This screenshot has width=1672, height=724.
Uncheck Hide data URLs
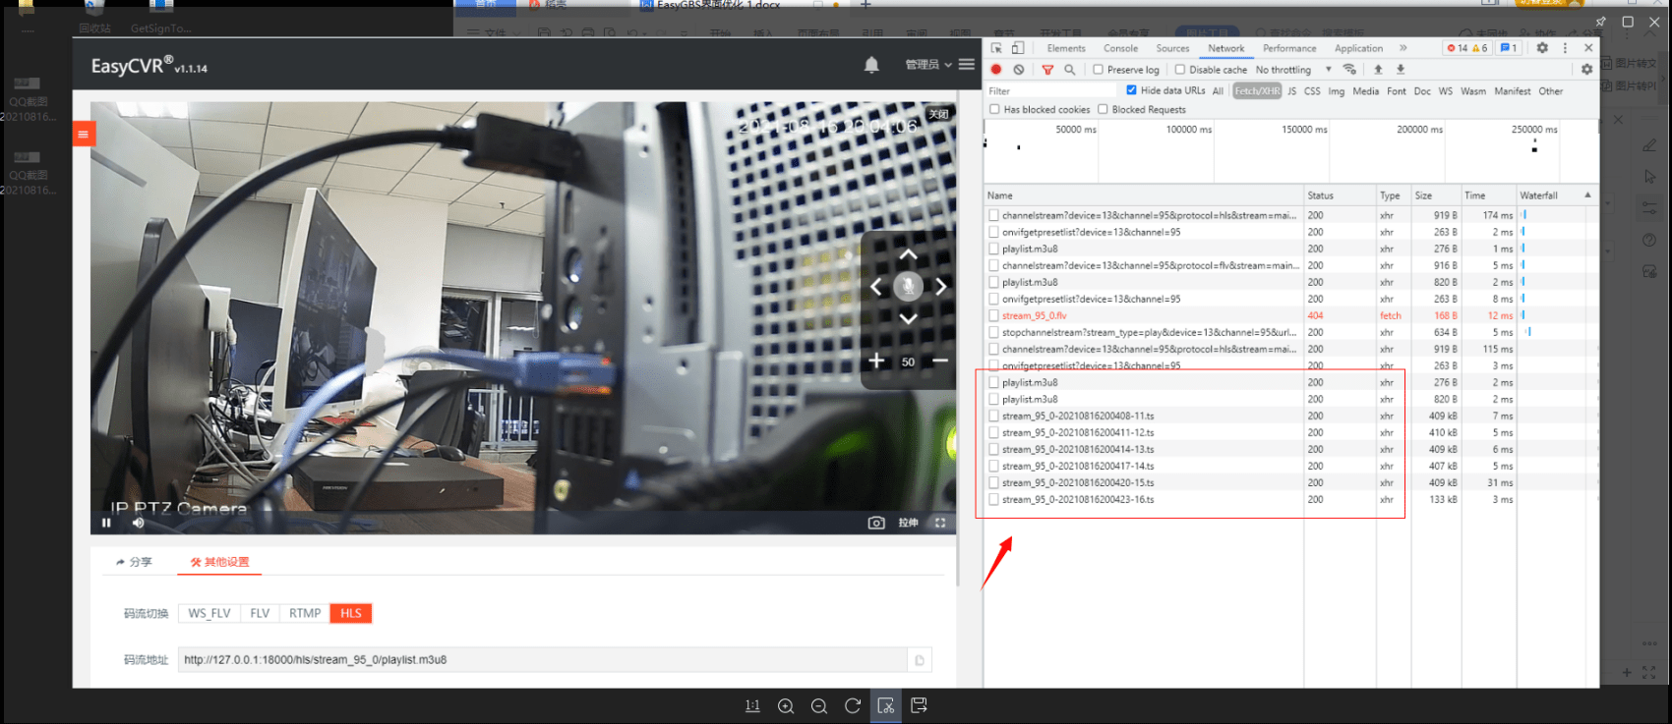(1131, 90)
